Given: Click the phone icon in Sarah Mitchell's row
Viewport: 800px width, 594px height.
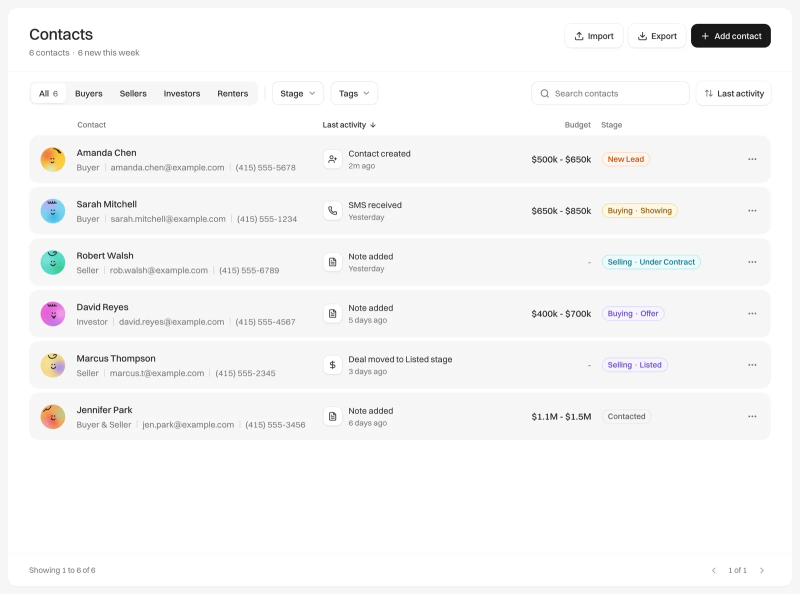Looking at the screenshot, I should coord(332,211).
